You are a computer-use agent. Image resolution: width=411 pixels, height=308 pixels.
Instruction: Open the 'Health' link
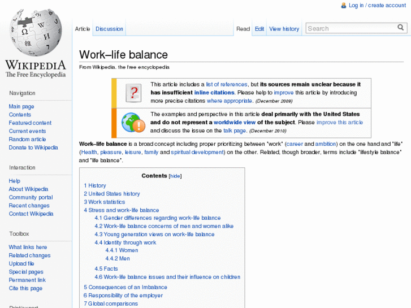89,152
